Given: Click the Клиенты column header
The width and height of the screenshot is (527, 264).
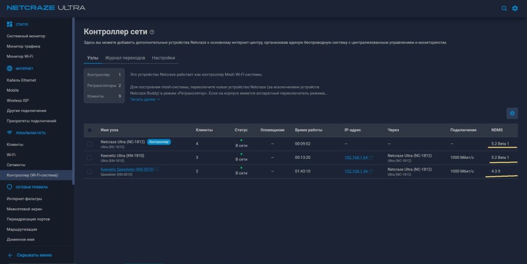Looking at the screenshot, I should tap(204, 130).
